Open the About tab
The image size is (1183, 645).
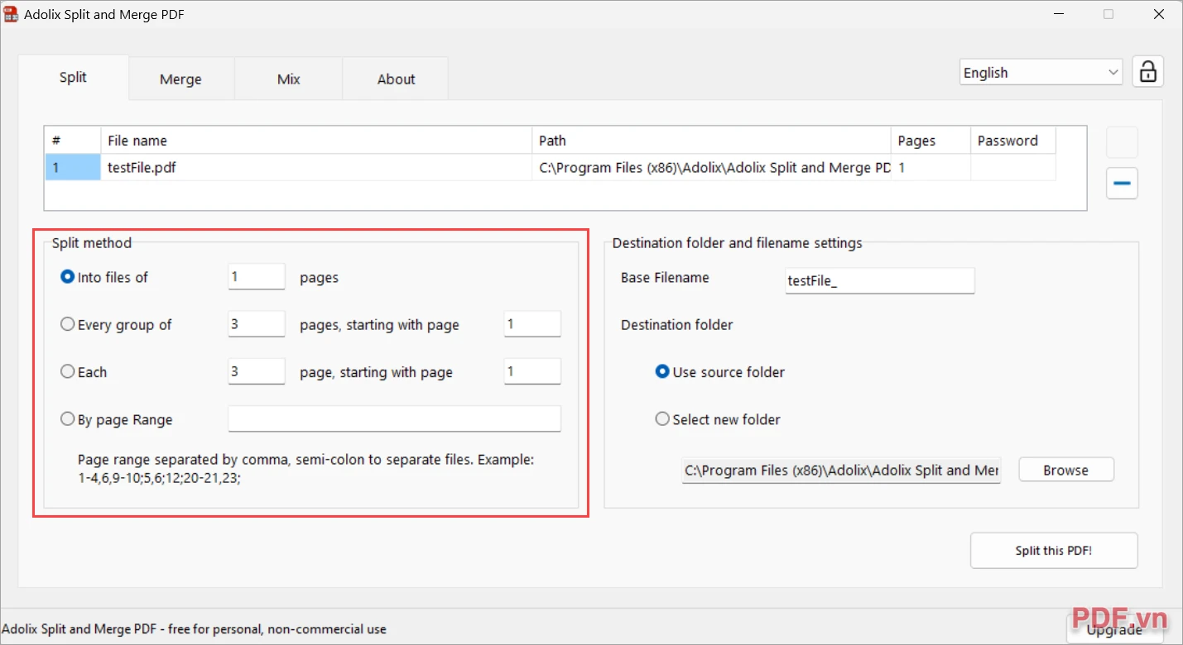(x=396, y=79)
